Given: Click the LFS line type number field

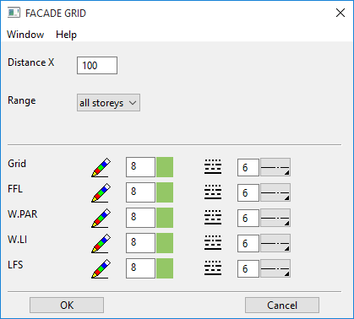Looking at the screenshot, I should (248, 269).
